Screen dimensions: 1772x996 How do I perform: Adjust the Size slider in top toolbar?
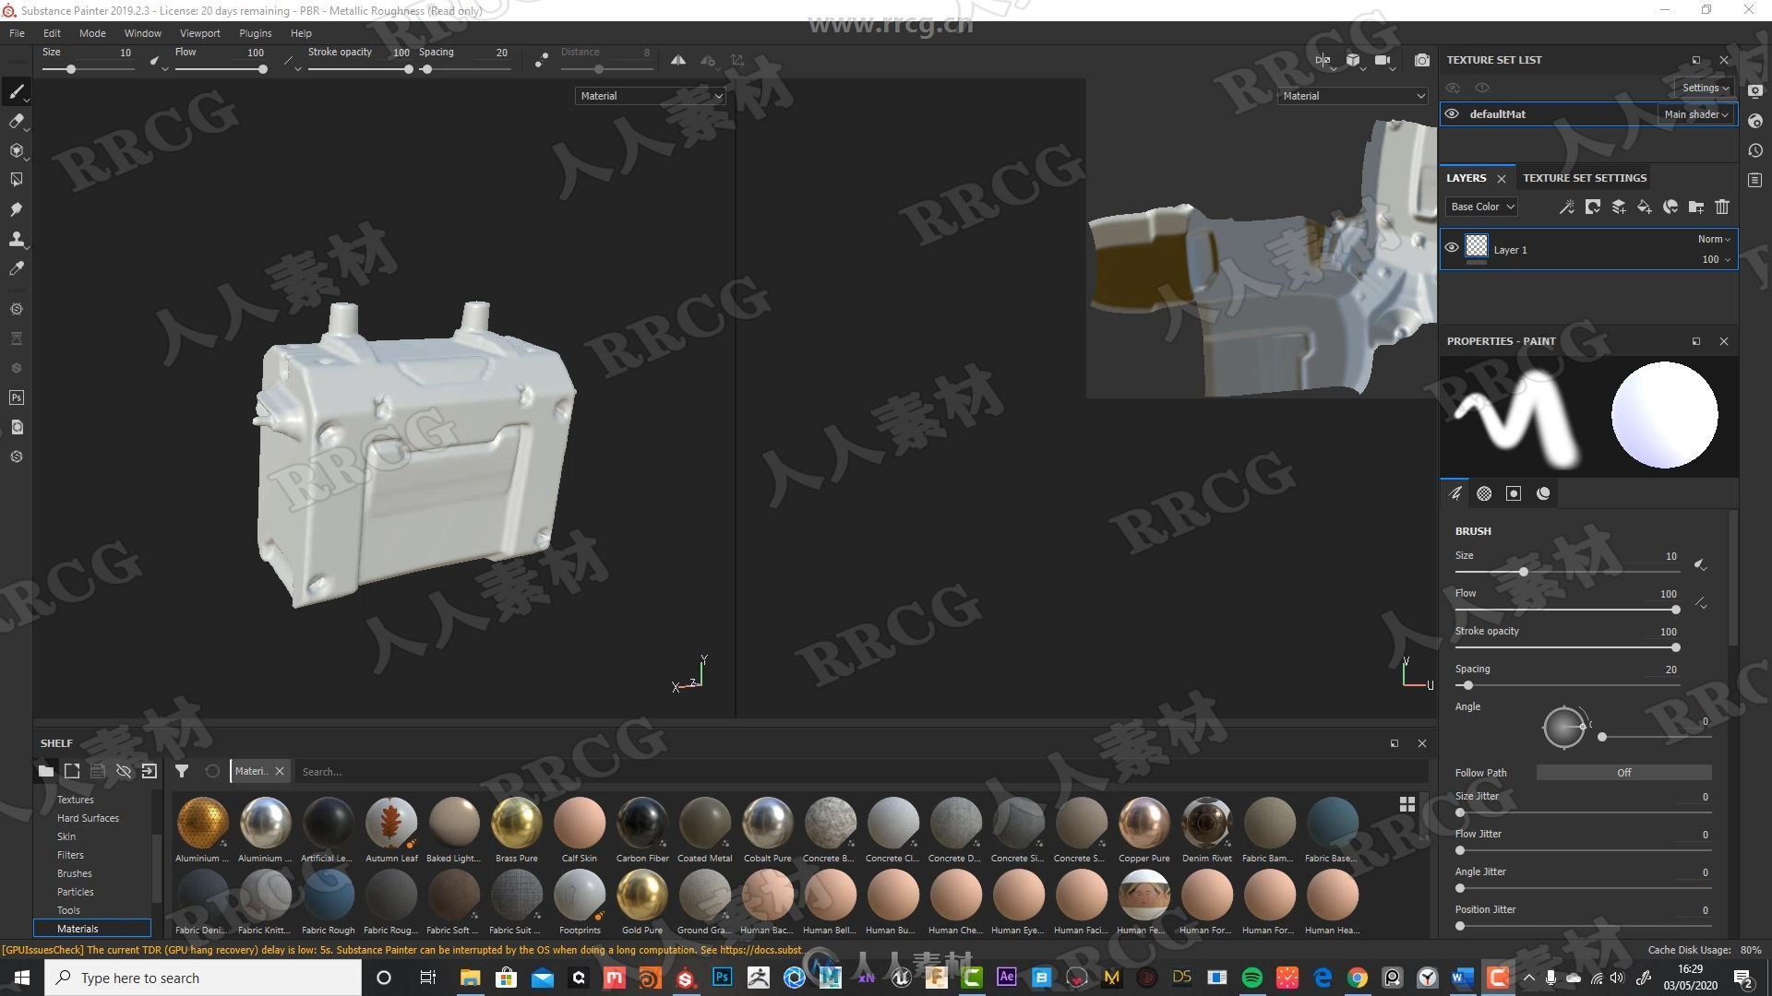[x=87, y=69]
